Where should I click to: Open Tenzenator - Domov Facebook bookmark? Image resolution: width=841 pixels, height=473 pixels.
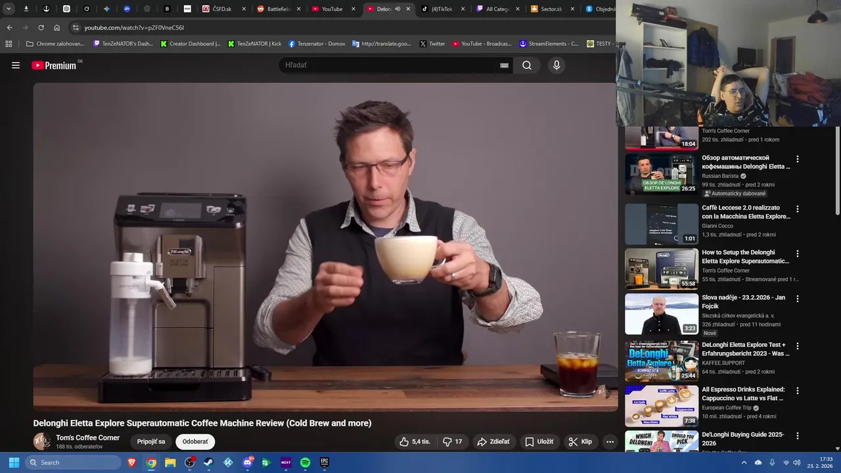click(x=317, y=44)
